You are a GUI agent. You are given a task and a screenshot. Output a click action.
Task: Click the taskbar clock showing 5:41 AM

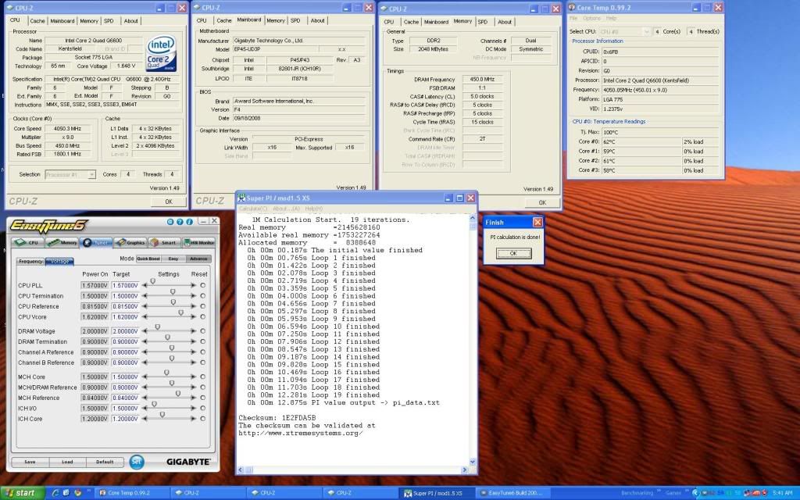(782, 493)
